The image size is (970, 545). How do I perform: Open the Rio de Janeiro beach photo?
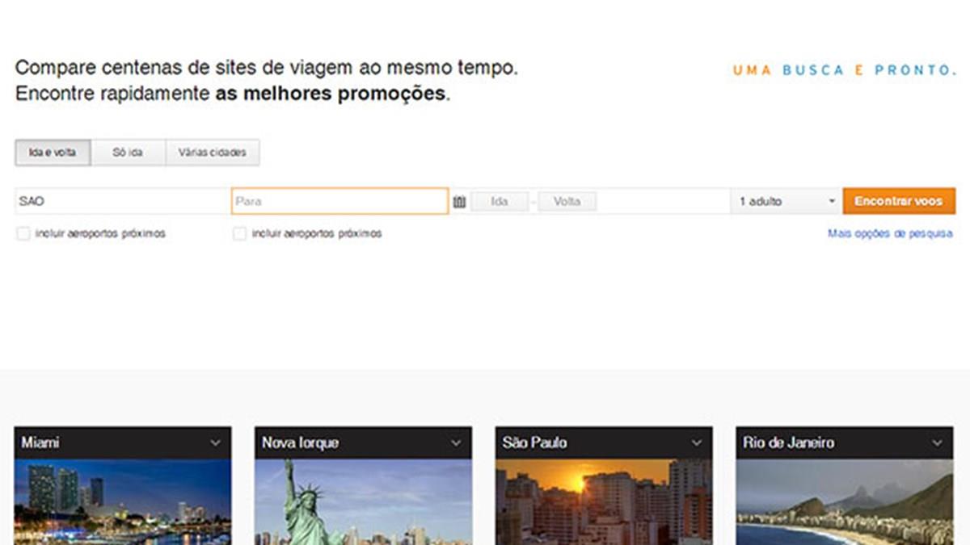[845, 502]
